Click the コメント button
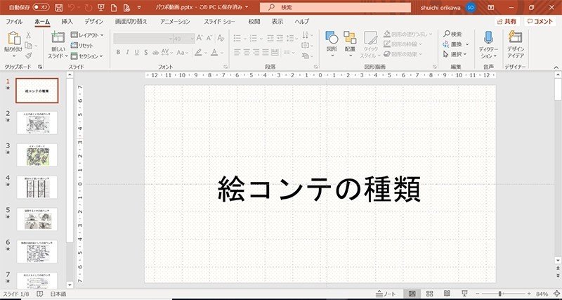Screen dimensions: 562x300 point(540,22)
